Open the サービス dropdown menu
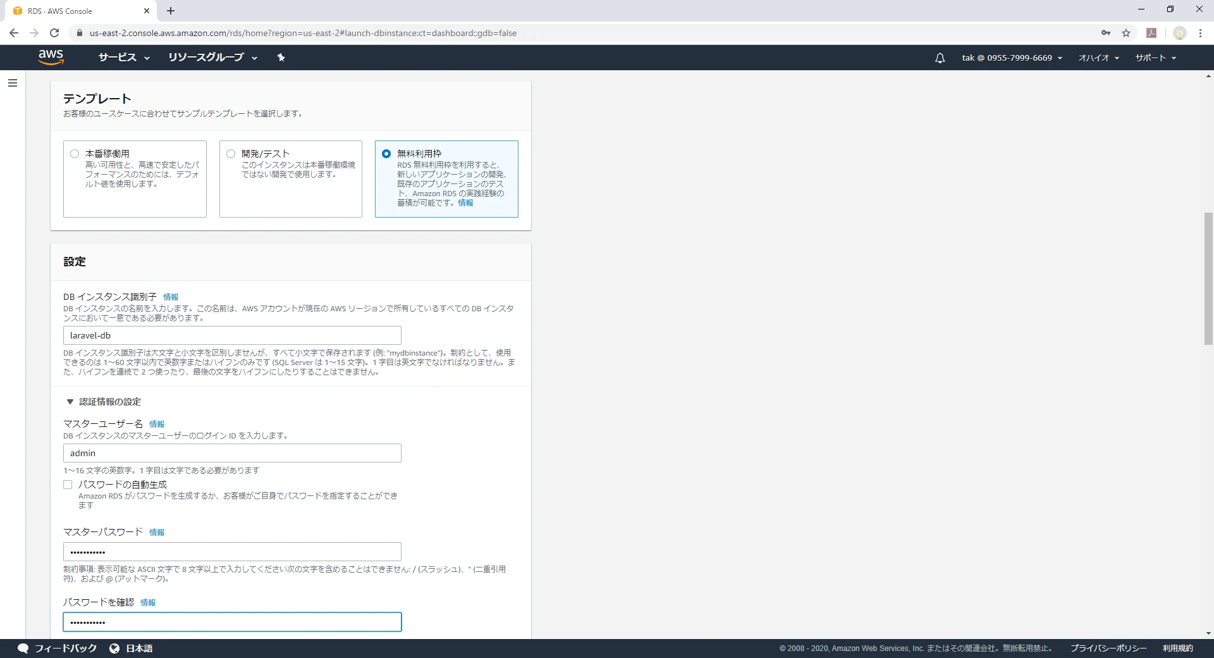Screen dimensions: 1214x658 [x=124, y=58]
